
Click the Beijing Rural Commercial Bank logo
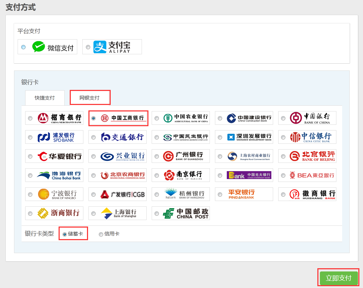(x=123, y=175)
